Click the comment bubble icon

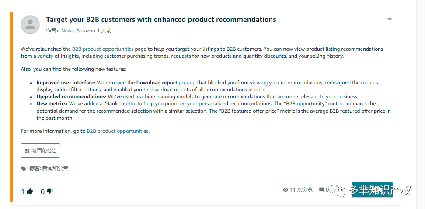pos(321,190)
